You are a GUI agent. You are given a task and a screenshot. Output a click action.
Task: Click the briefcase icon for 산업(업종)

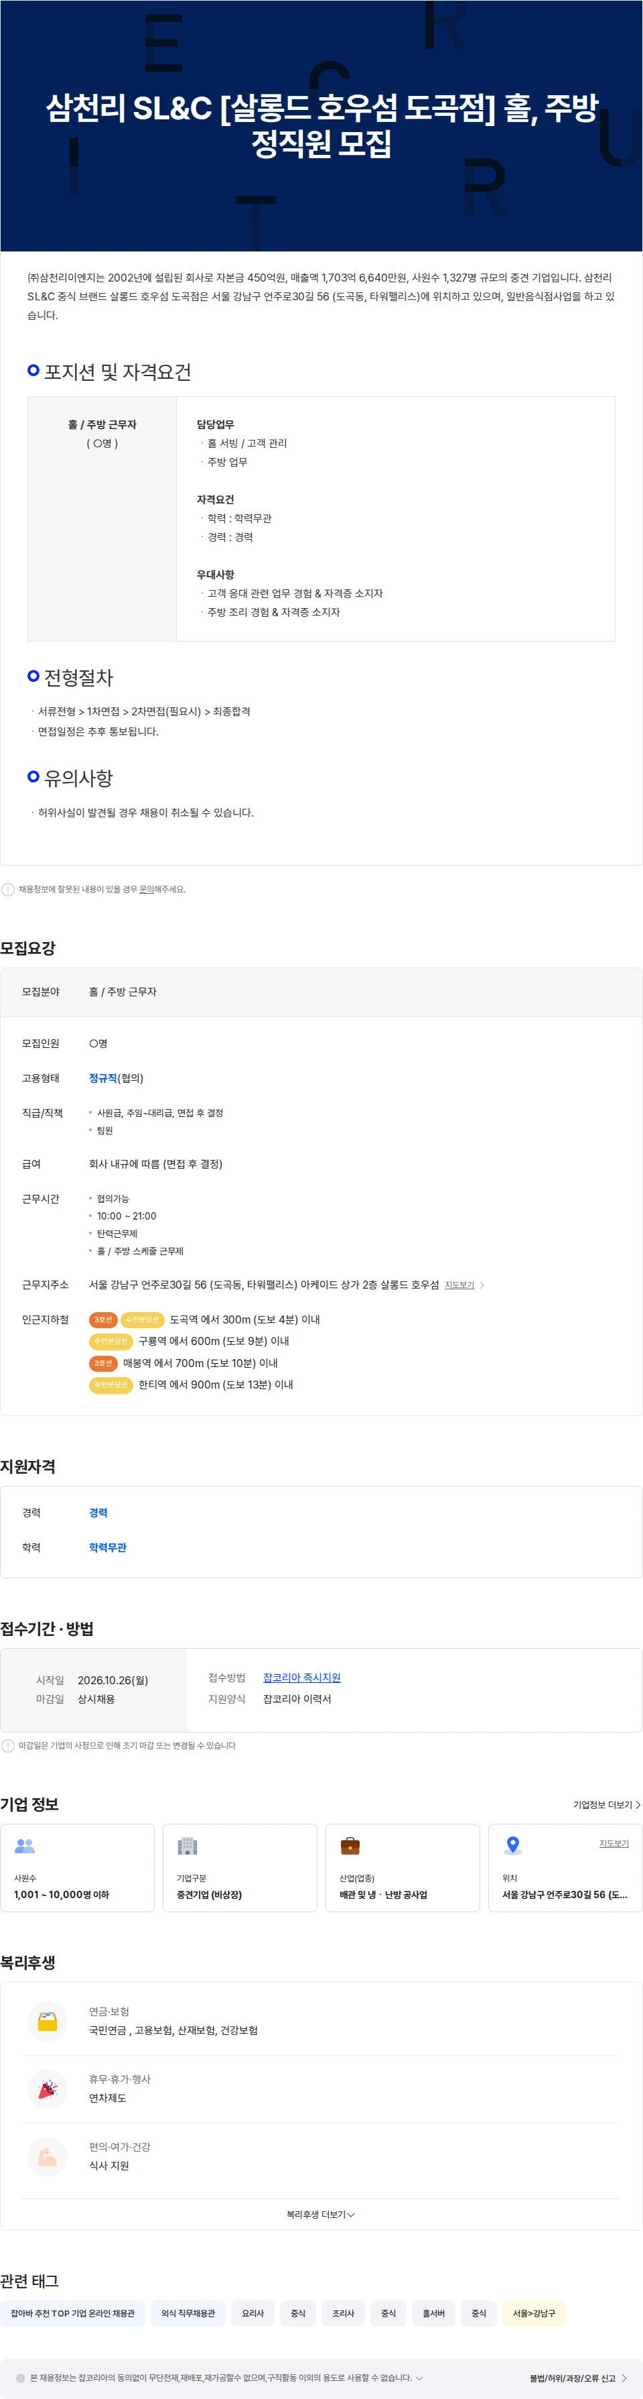pyautogui.click(x=351, y=1846)
